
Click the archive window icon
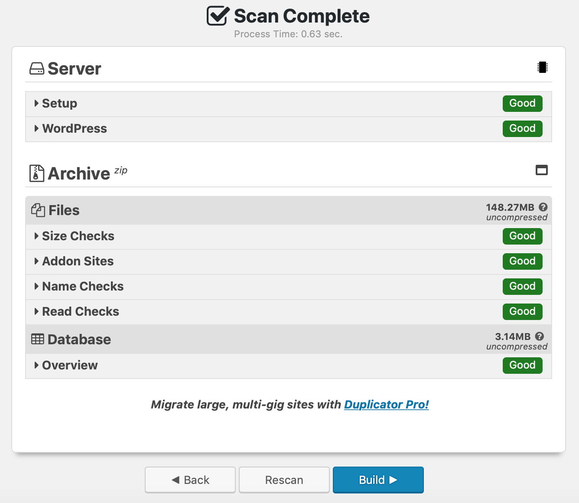542,170
